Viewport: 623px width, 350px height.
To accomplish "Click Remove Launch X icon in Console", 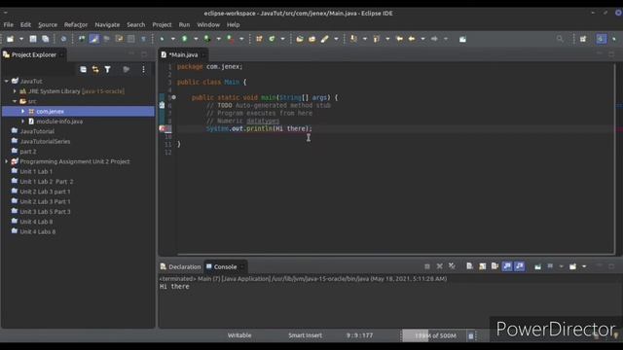I will click(x=439, y=266).
